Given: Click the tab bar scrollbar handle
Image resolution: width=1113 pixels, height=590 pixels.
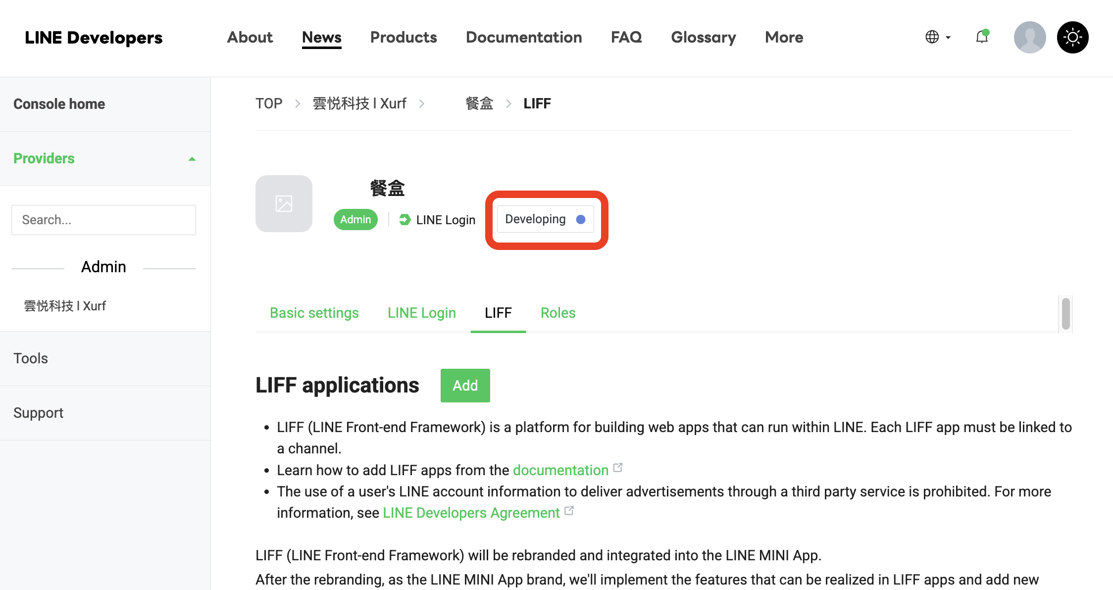Looking at the screenshot, I should click(x=1066, y=313).
